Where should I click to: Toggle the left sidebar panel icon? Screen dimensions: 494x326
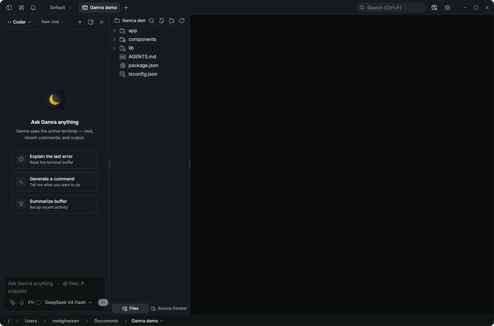tap(9, 8)
